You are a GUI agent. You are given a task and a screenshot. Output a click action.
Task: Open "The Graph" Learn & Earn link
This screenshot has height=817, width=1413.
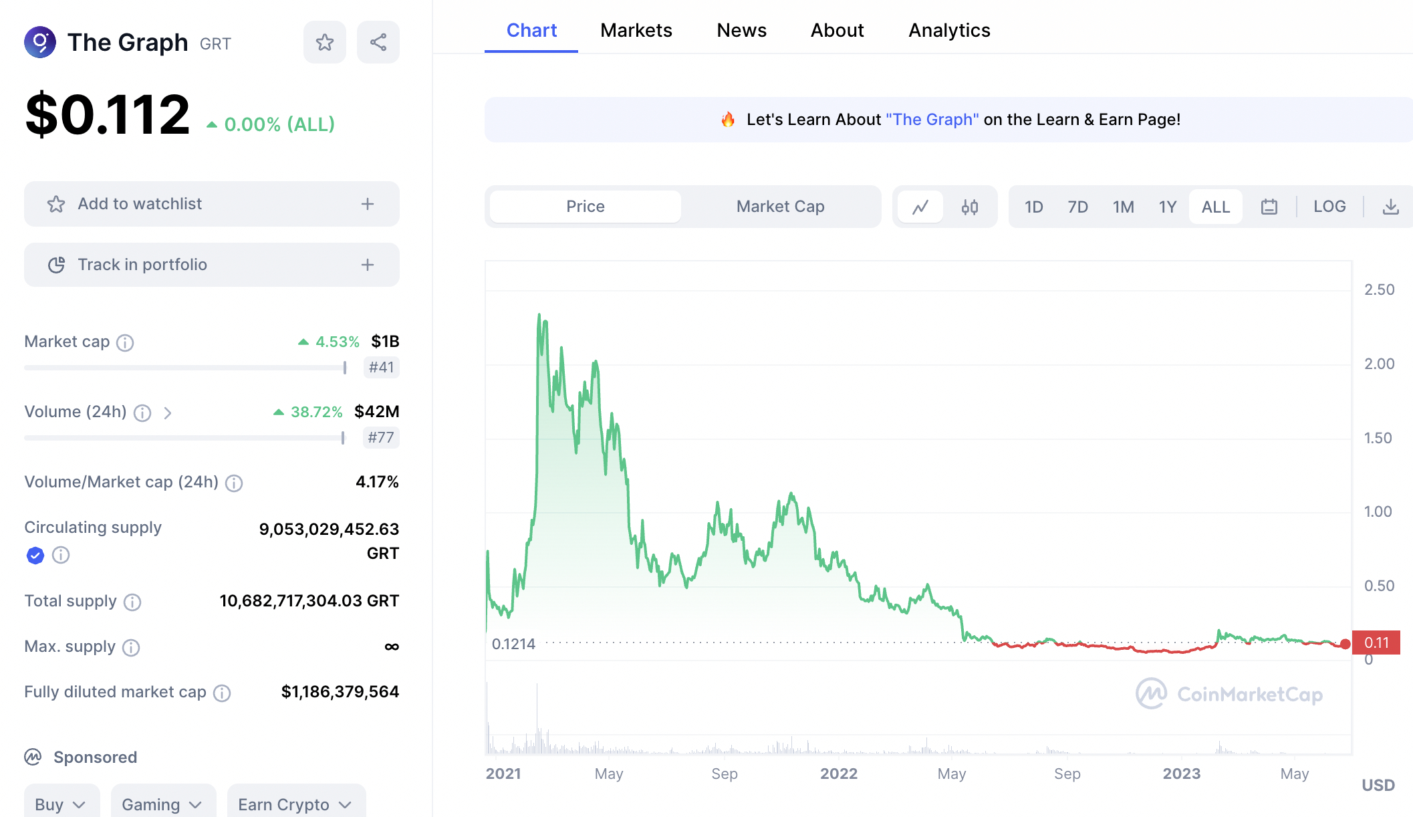(x=932, y=120)
